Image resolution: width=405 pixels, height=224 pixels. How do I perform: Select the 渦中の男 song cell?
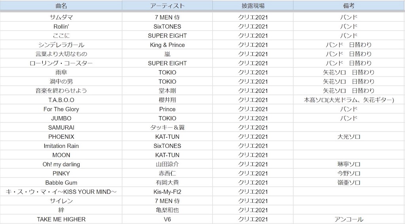[x=61, y=81]
